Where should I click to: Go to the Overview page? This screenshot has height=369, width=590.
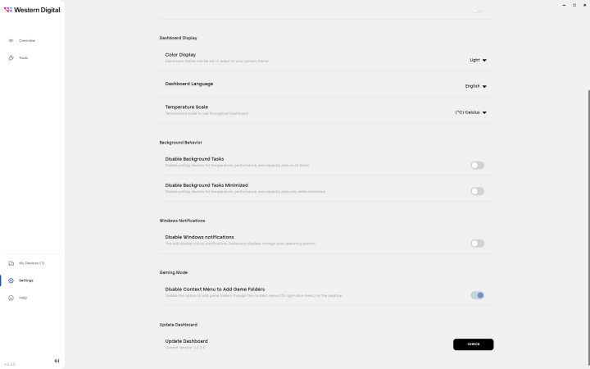coord(27,40)
